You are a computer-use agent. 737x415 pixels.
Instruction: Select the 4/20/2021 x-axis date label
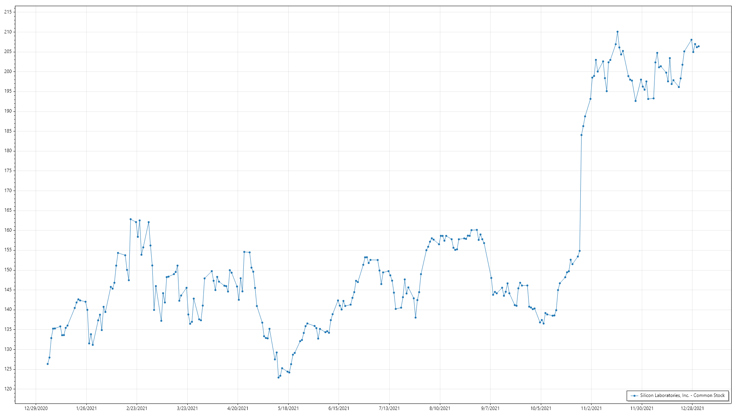pyautogui.click(x=238, y=408)
